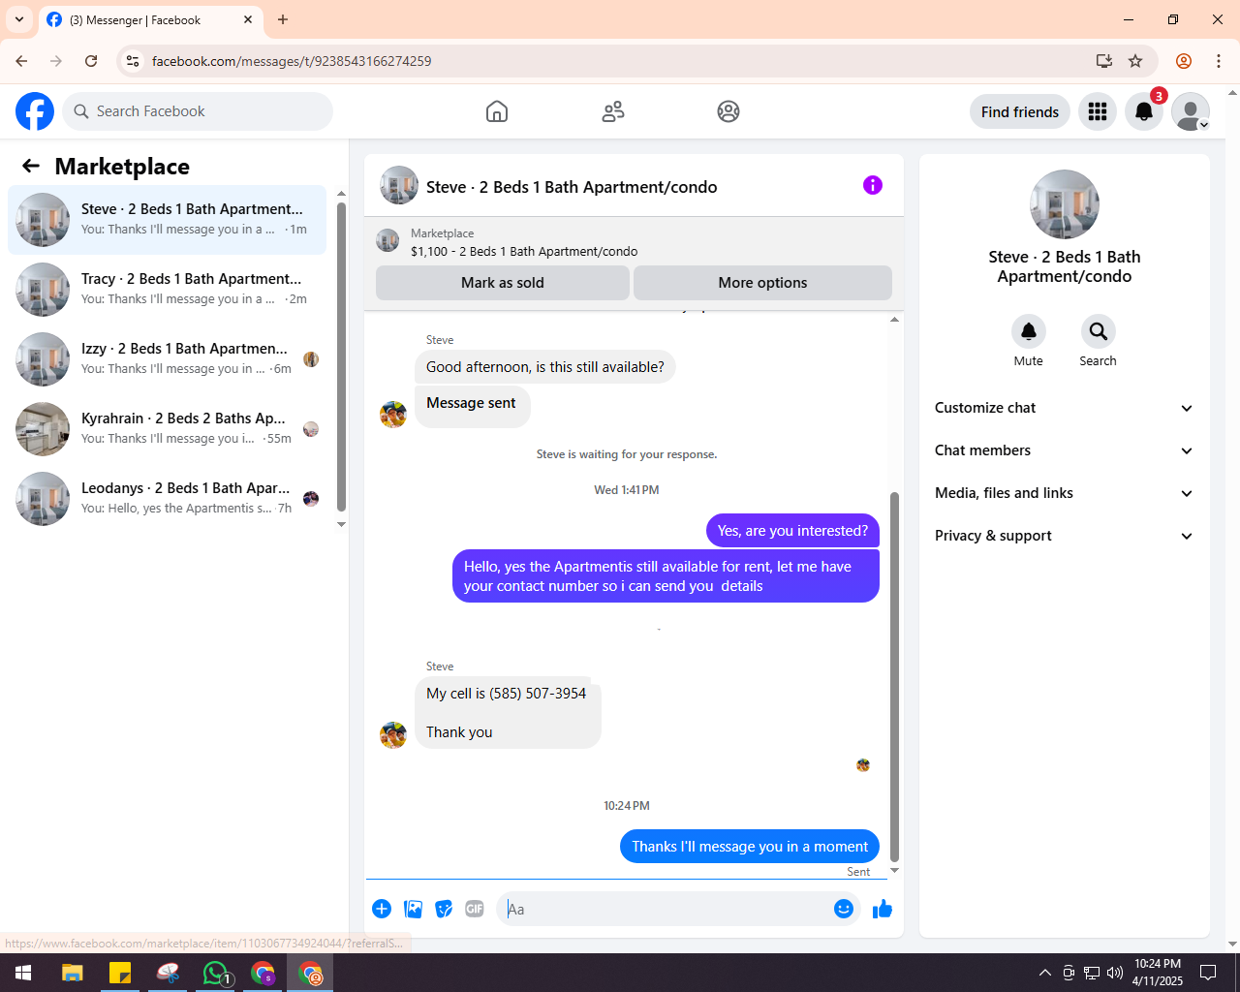The height and width of the screenshot is (992, 1240).
Task: Click the conversation list scrollbar
Action: coord(341,356)
